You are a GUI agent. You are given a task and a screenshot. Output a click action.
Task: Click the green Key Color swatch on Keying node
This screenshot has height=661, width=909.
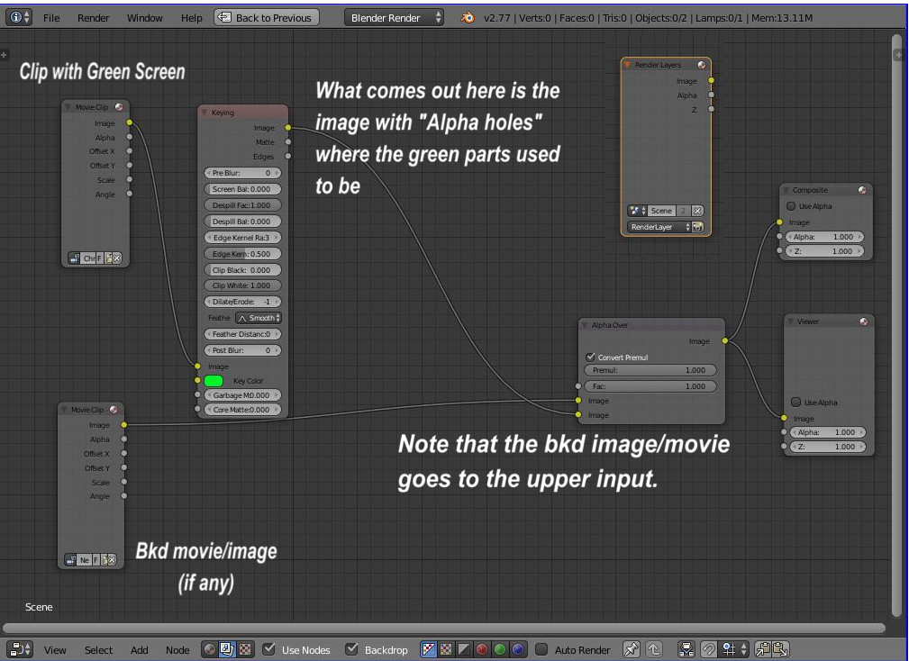point(214,381)
